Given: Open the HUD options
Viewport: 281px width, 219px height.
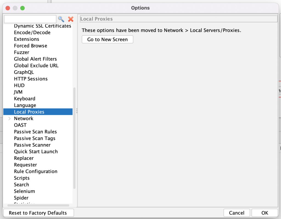Looking at the screenshot, I should [19, 85].
